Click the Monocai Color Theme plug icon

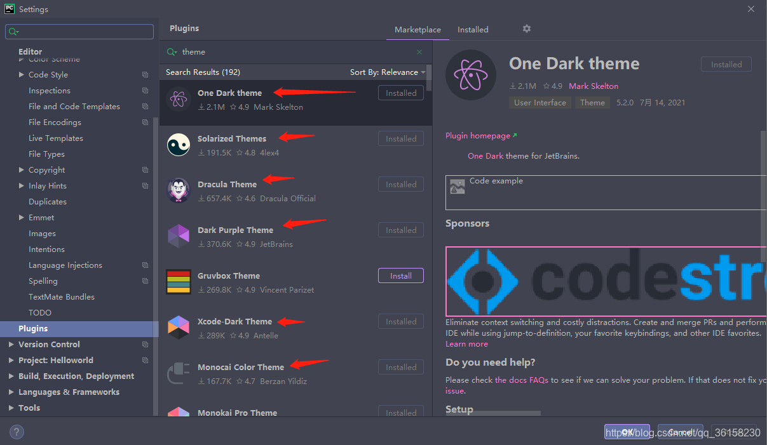click(179, 374)
